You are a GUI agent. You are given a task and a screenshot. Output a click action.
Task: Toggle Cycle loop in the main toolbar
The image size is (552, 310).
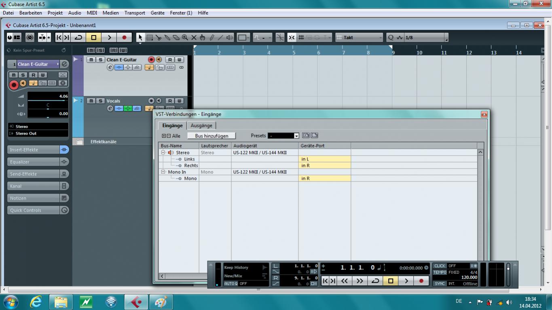[x=78, y=38]
